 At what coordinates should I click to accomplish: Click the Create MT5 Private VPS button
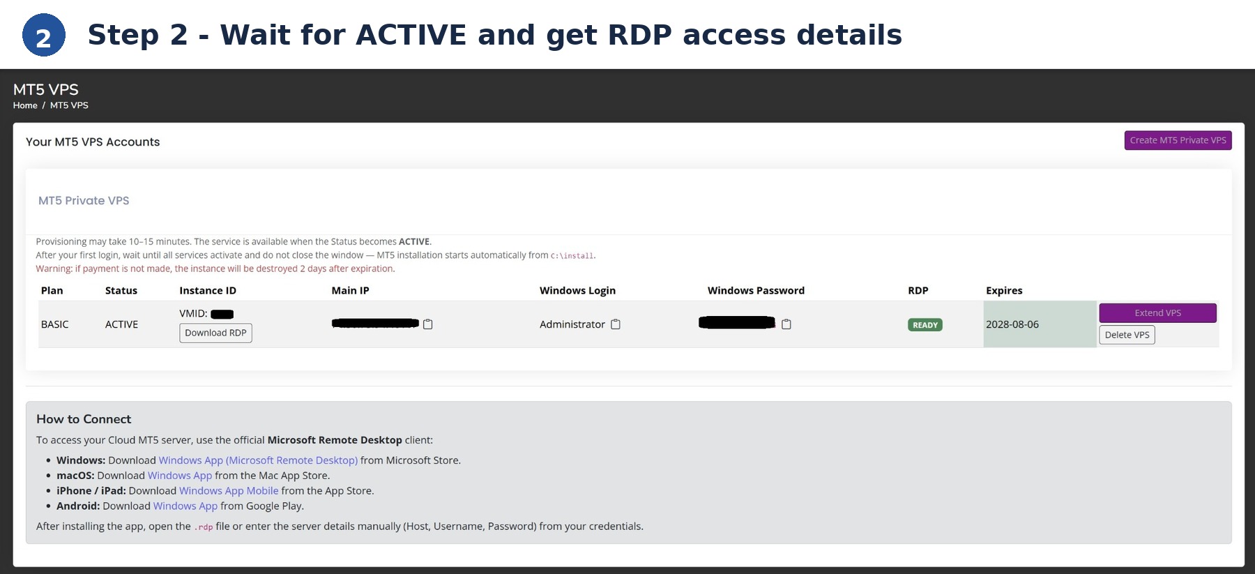click(1178, 140)
